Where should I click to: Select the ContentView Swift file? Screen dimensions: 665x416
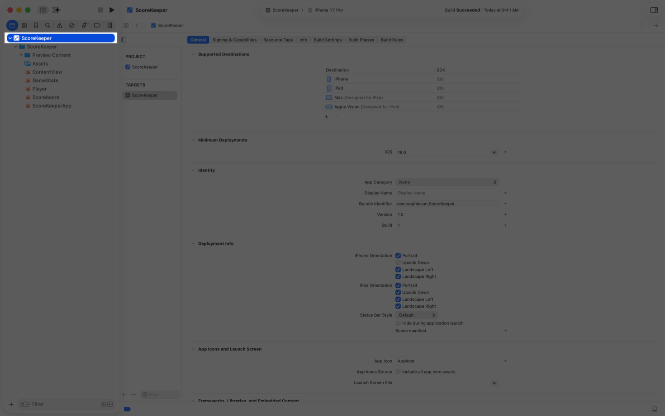point(47,72)
